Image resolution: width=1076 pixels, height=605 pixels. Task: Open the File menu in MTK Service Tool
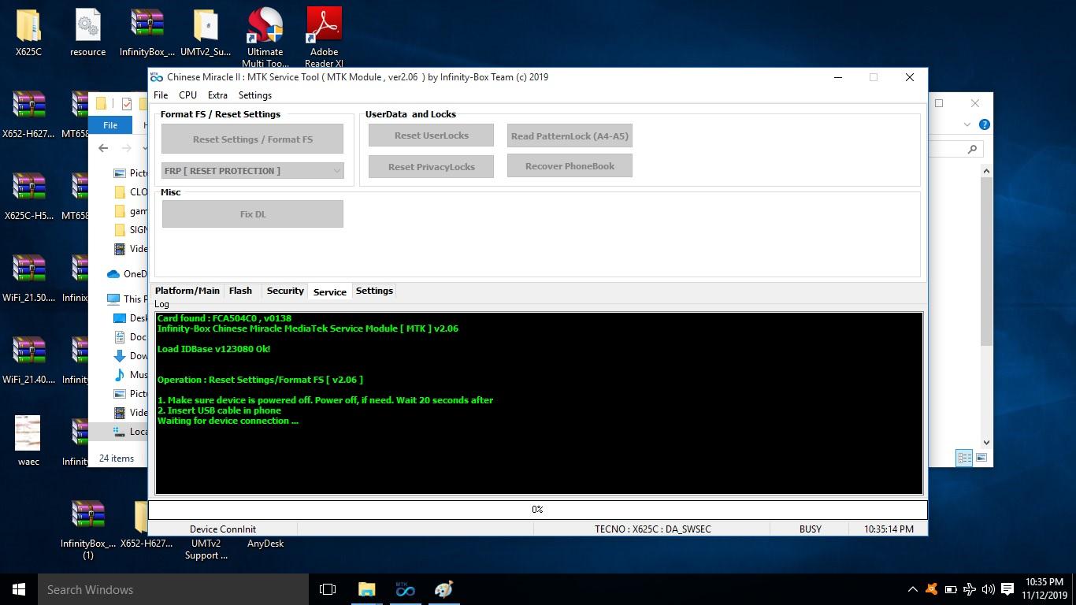[x=161, y=95]
